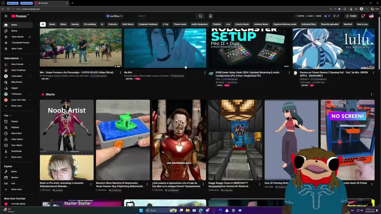Select the Gaming category chip
Screen dimensions: 381x214
point(75,24)
